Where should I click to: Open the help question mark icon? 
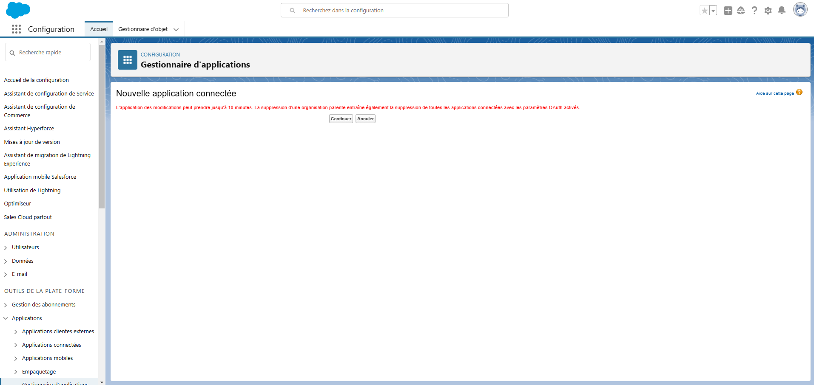coord(754,11)
